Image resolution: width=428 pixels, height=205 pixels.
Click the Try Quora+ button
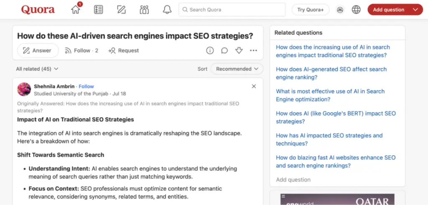[311, 10]
